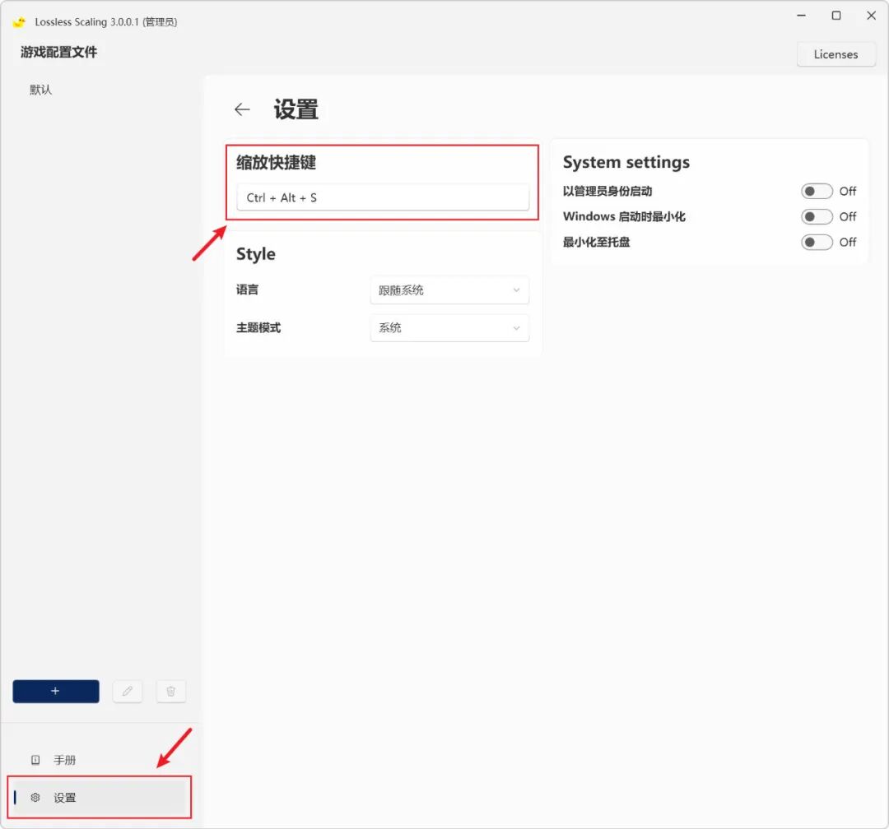The width and height of the screenshot is (889, 829).
Task: Click the minimize icon in the title bar
Action: (x=801, y=16)
